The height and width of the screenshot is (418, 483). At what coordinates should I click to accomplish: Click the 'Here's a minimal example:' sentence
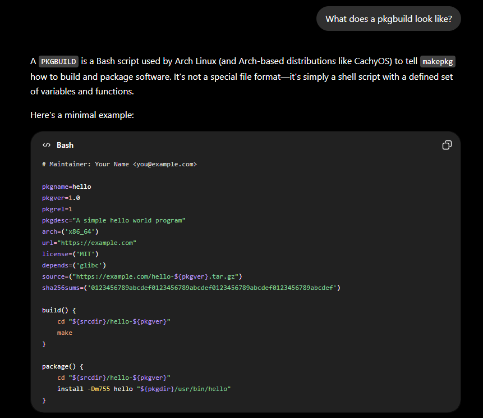(x=82, y=115)
